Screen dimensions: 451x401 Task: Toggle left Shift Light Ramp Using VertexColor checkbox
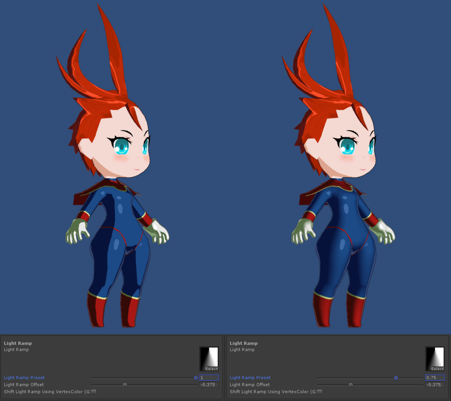point(94,391)
